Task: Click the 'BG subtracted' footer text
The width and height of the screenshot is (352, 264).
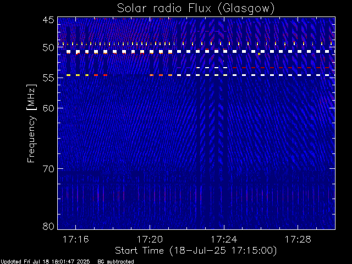Action: [x=116, y=262]
